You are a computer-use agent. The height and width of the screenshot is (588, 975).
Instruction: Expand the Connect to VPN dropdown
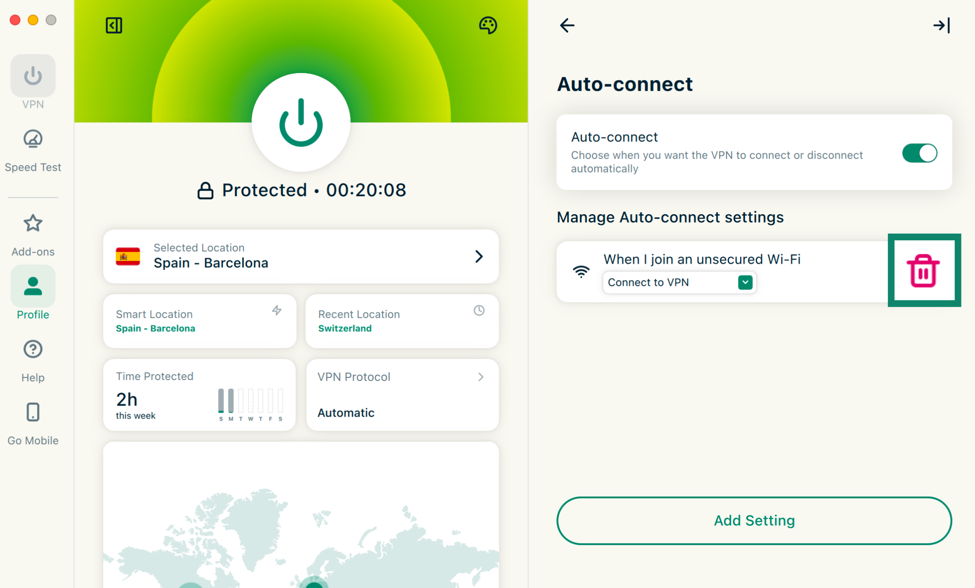[745, 282]
